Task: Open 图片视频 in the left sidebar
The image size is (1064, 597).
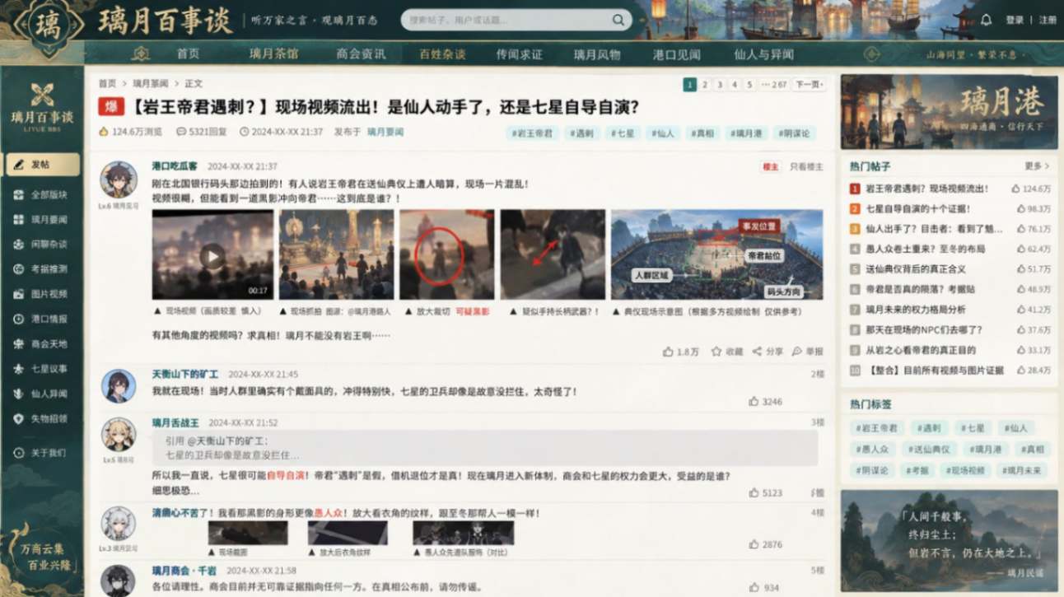Action: pos(42,294)
